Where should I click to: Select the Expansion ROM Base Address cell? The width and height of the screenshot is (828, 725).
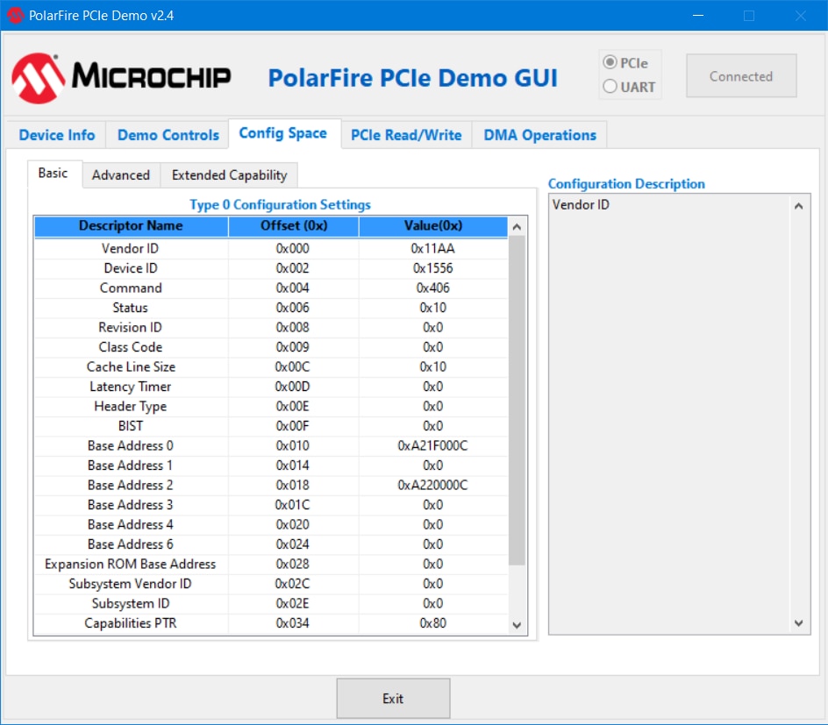point(131,564)
